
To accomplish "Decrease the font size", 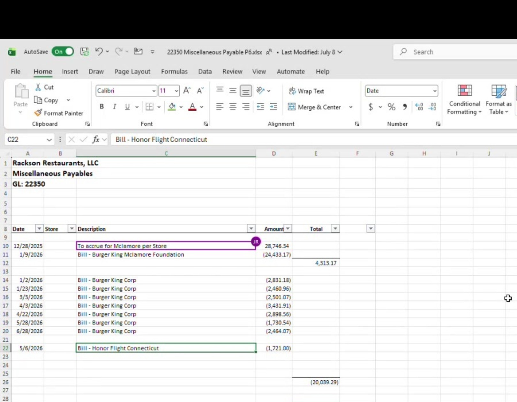I will point(200,91).
